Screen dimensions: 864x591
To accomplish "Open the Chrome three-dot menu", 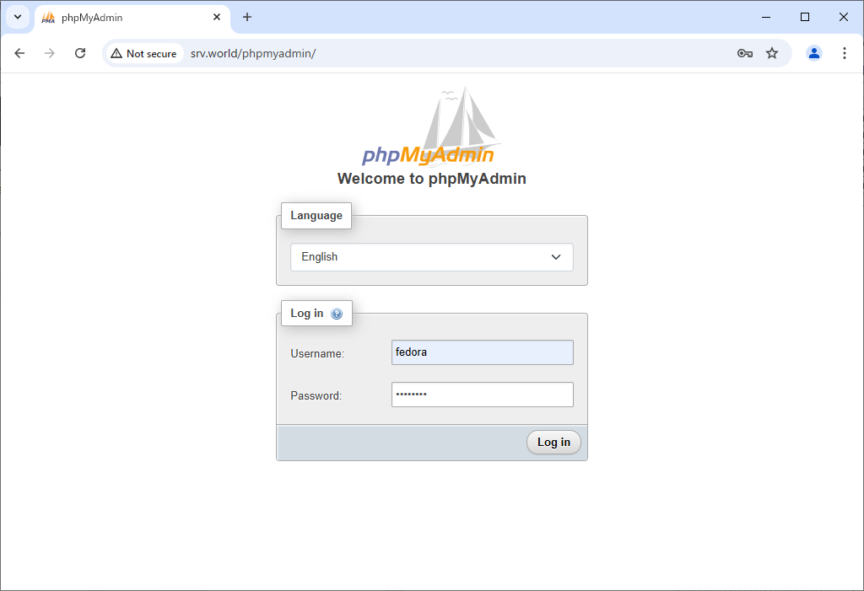I will coord(844,53).
